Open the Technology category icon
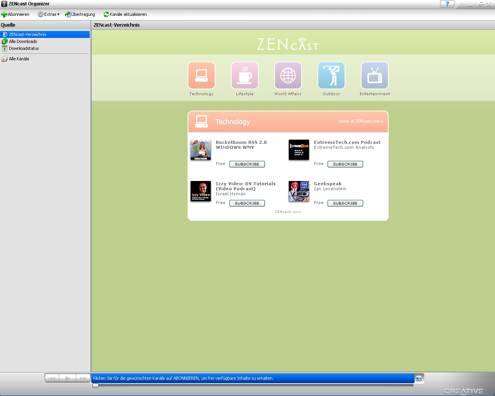The image size is (495, 396). [201, 76]
